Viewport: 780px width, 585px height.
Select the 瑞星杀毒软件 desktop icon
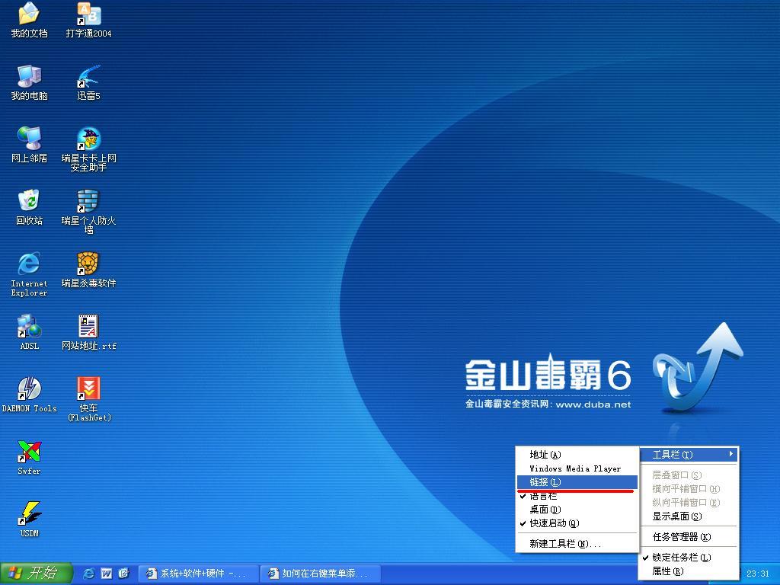pyautogui.click(x=88, y=265)
